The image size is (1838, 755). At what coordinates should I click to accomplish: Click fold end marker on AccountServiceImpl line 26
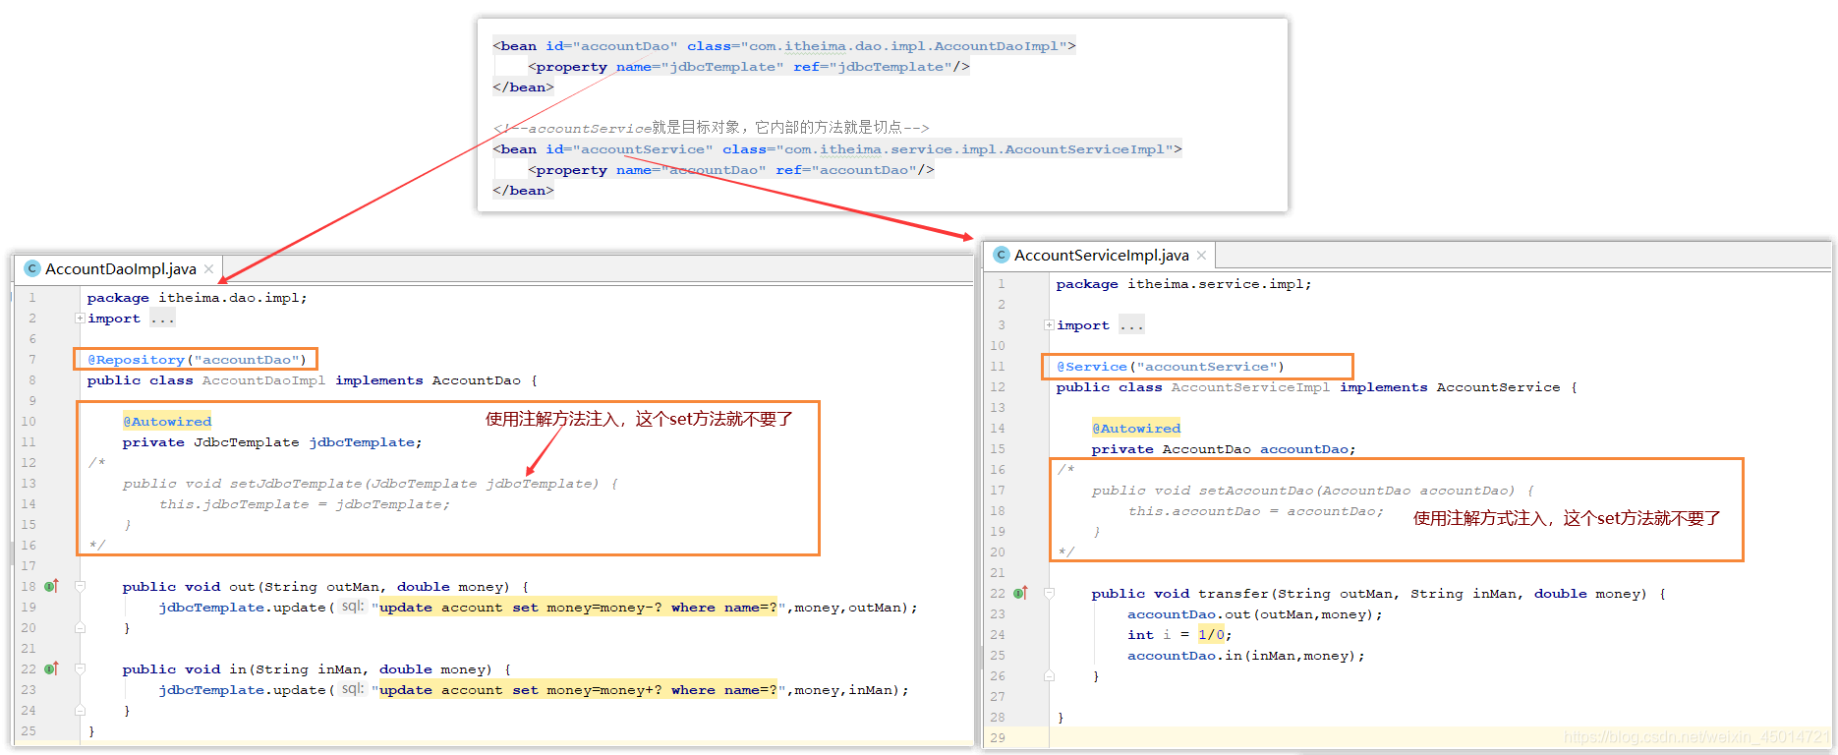tap(1049, 675)
